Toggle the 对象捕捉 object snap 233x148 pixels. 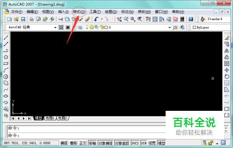pos(105,143)
